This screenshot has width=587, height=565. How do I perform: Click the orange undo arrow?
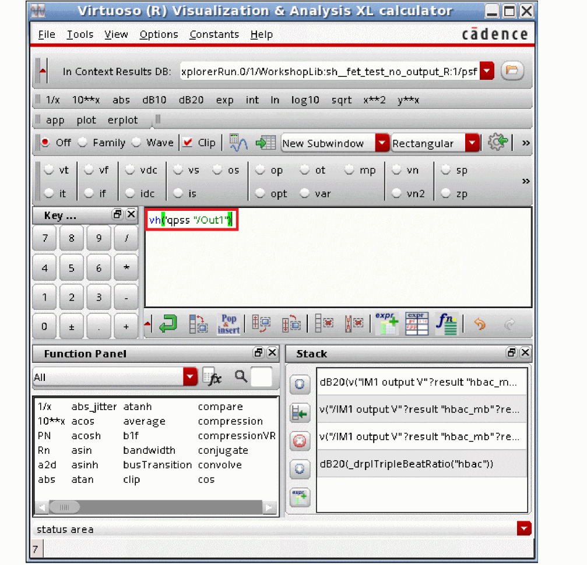coord(480,324)
